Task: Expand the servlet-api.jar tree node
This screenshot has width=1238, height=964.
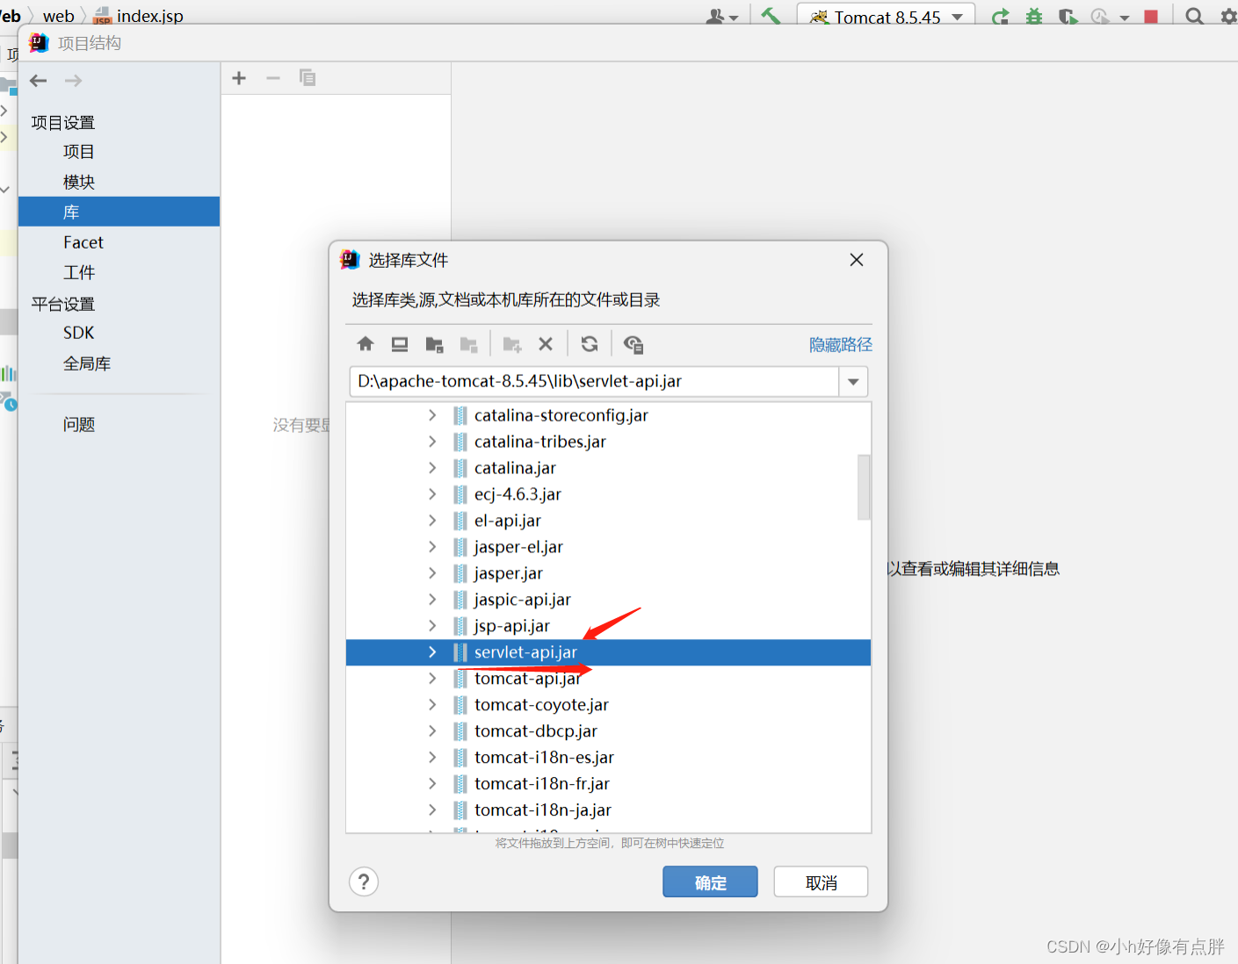Action: 431,651
